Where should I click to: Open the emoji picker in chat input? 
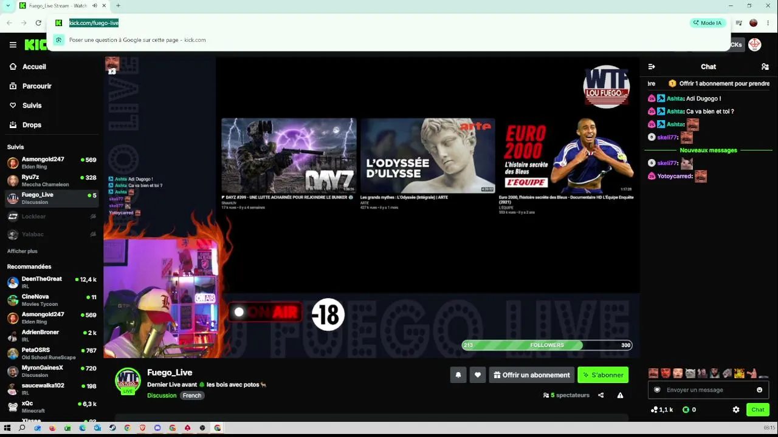(759, 390)
